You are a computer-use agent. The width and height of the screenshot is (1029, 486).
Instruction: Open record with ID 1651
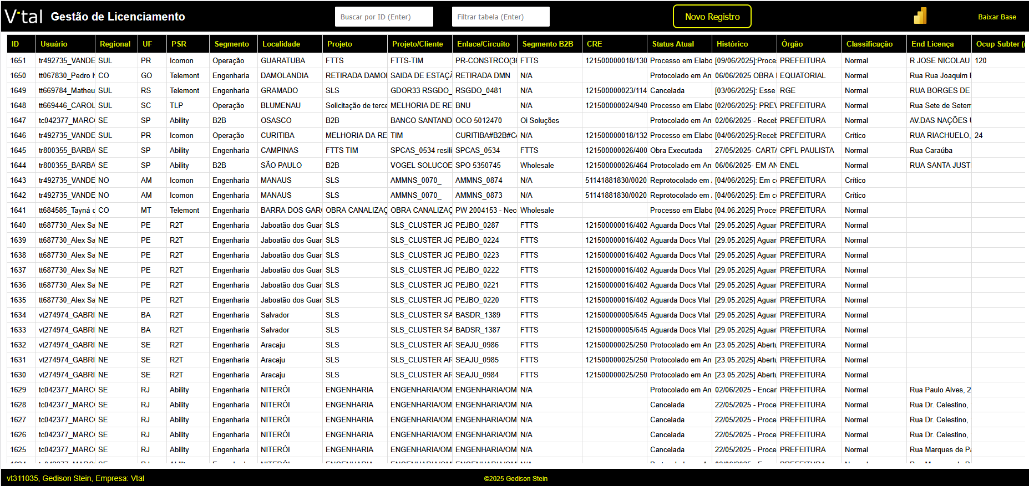18,60
